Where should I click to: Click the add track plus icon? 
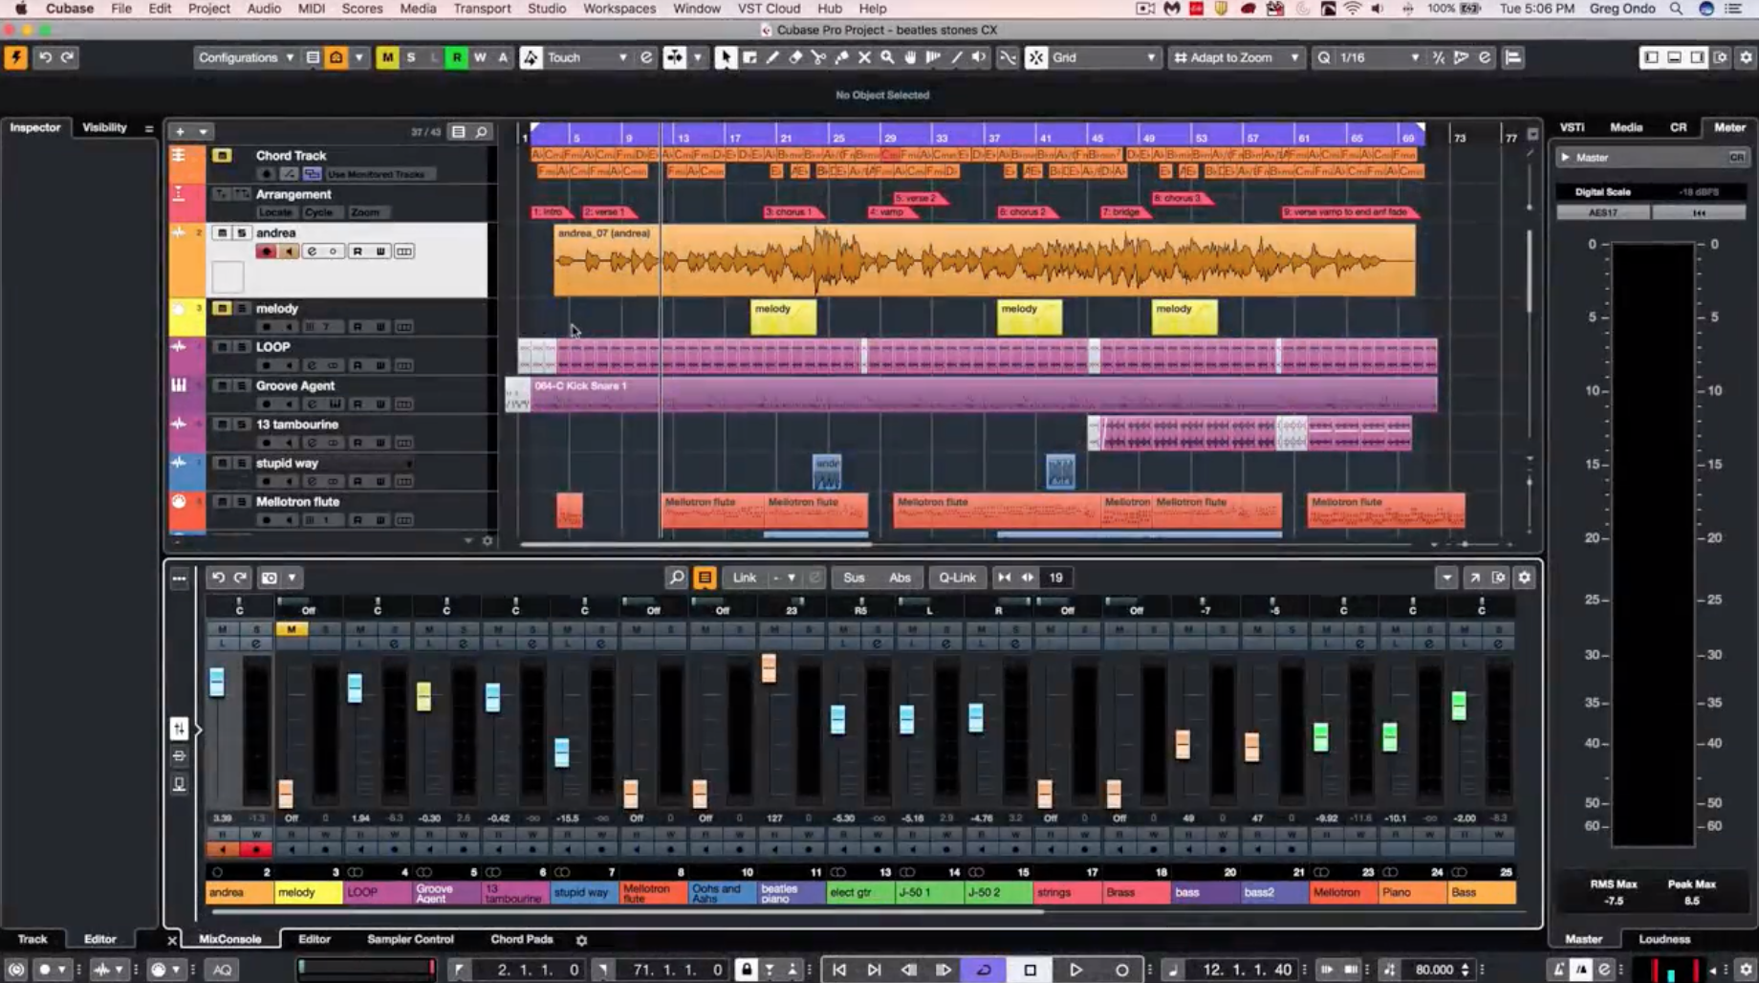pyautogui.click(x=180, y=132)
